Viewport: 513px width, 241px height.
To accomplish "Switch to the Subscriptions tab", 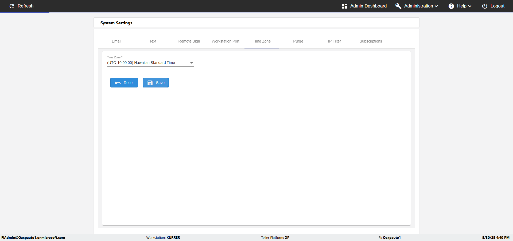I will [x=371, y=41].
